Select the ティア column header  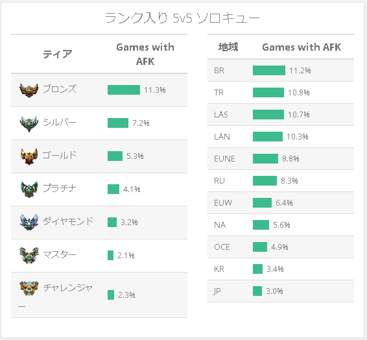(57, 55)
